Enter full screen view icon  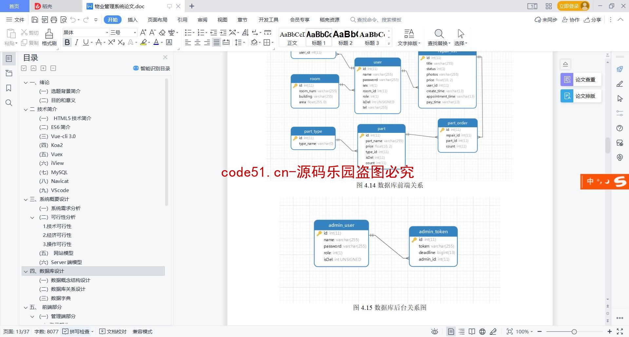point(620,331)
